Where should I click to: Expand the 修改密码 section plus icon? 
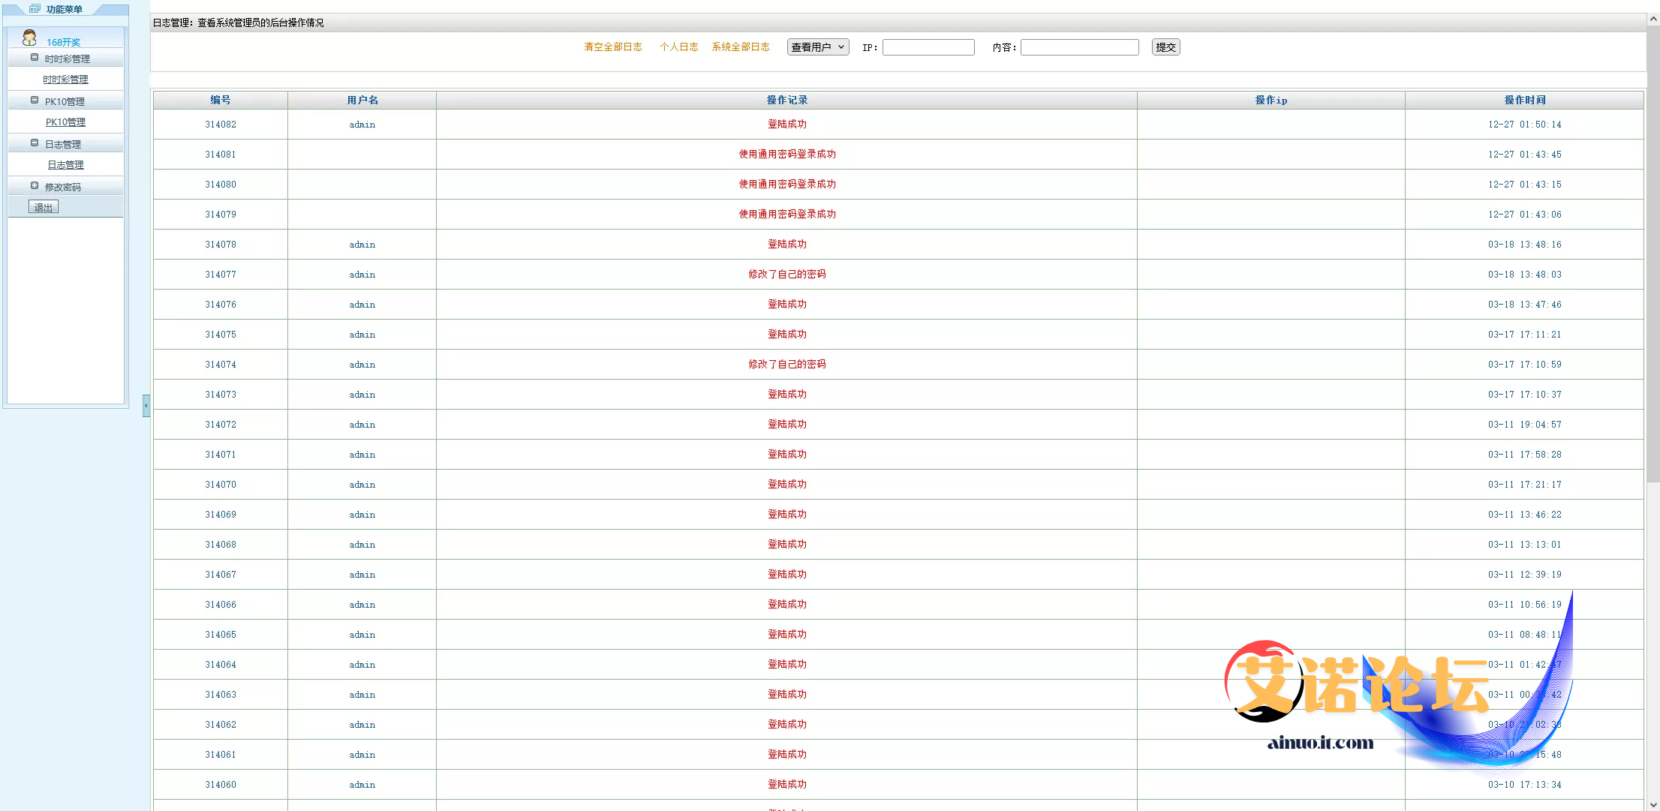coord(35,186)
